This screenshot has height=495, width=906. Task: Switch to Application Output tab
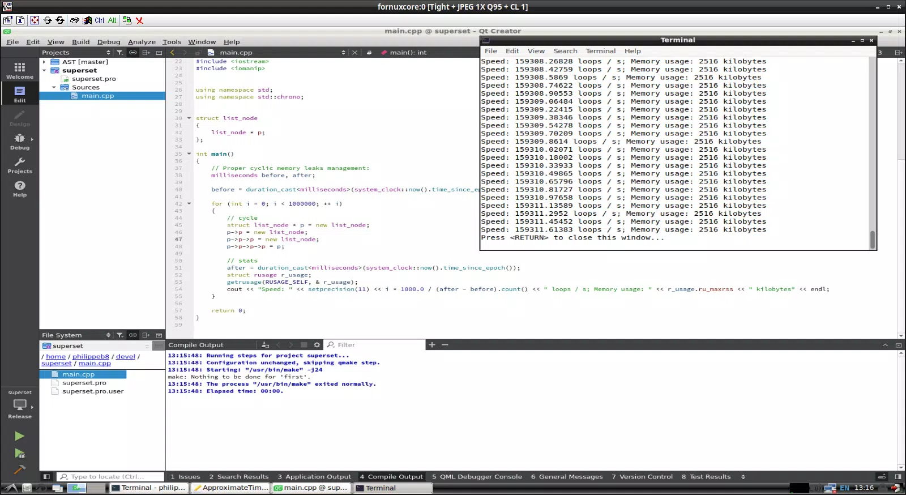click(314, 477)
